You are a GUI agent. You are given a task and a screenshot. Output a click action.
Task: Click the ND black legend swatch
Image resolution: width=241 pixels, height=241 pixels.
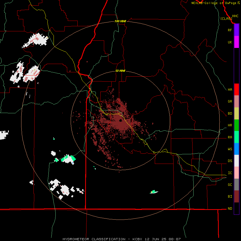(236, 208)
